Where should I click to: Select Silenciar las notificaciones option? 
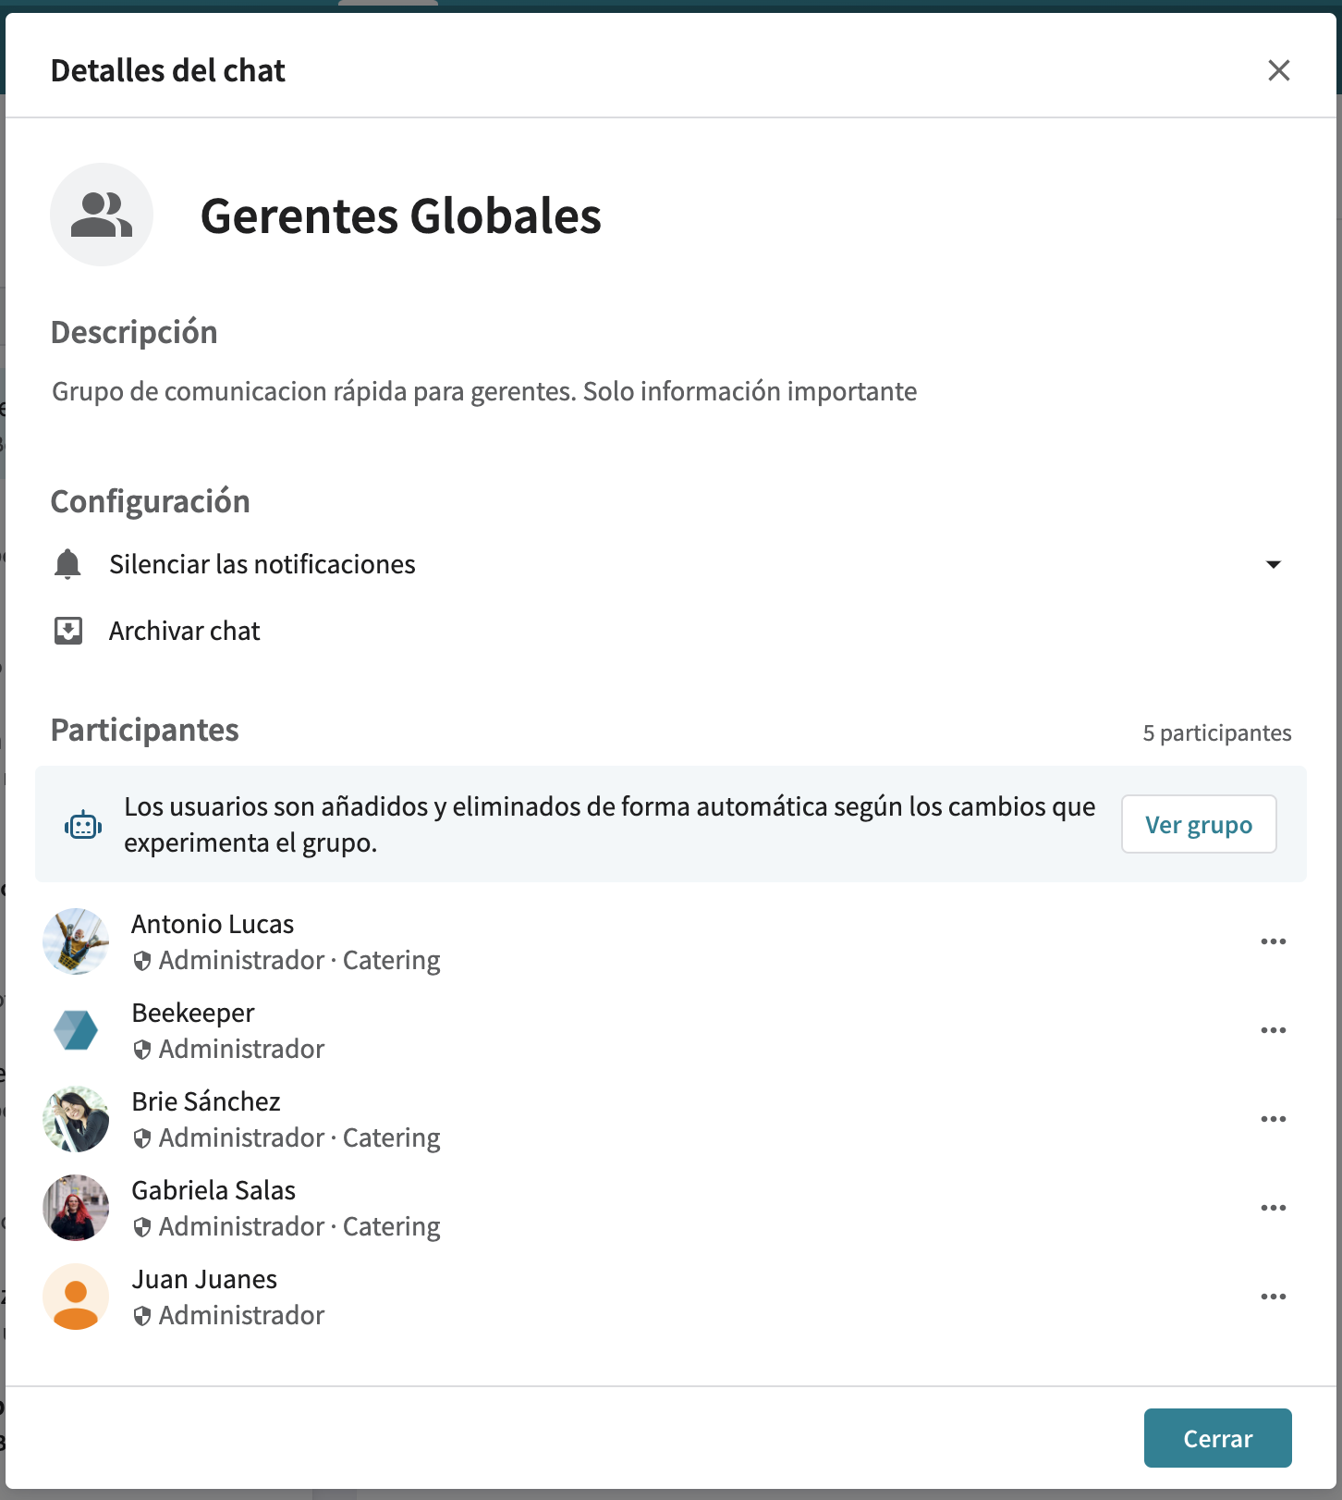262,564
